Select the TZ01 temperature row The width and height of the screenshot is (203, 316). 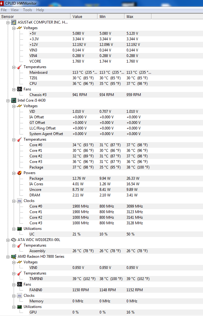tap(116, 78)
